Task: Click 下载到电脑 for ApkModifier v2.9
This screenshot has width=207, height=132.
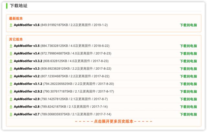Action: coord(188,99)
